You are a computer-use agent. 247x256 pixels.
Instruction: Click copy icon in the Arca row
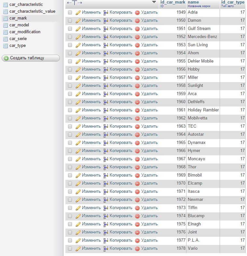(x=106, y=94)
